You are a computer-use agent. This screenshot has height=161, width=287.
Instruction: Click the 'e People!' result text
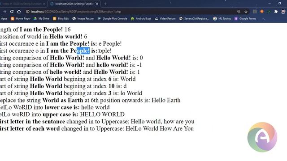110,44
